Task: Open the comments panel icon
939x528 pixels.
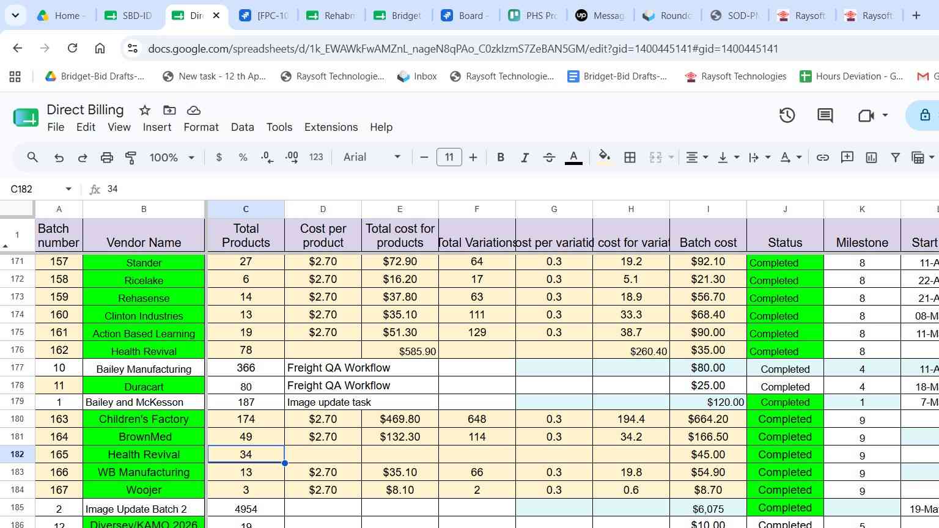Action: pyautogui.click(x=825, y=115)
